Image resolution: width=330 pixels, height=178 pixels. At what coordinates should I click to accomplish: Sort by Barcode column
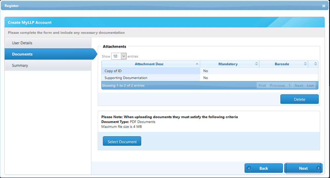coord(283,64)
